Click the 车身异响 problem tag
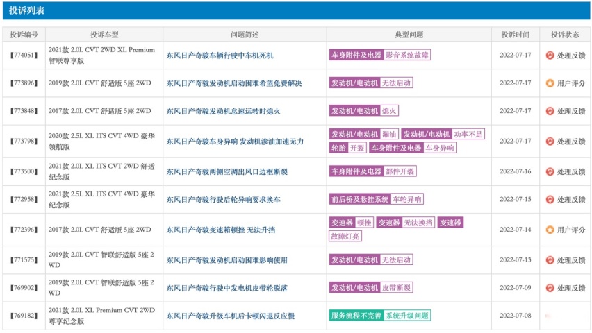This screenshot has width=592, height=333. coord(439,148)
